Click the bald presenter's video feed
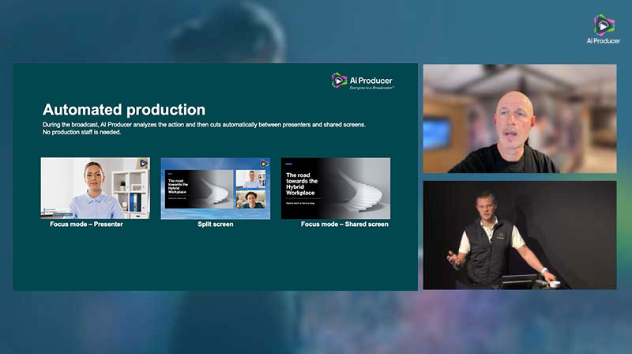 [x=520, y=119]
